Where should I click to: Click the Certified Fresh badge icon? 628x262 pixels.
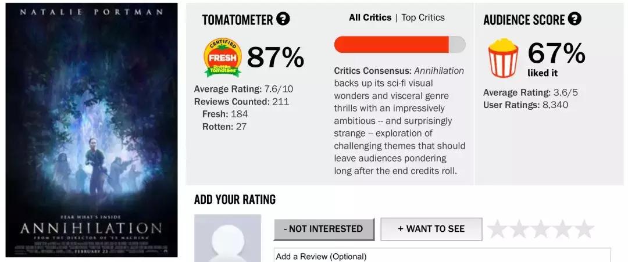tap(223, 58)
